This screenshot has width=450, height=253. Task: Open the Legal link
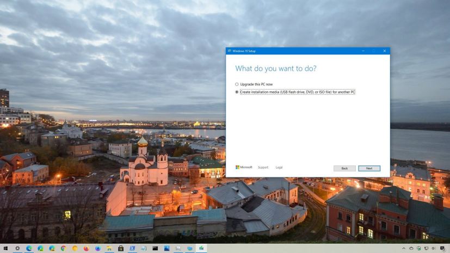(x=279, y=168)
